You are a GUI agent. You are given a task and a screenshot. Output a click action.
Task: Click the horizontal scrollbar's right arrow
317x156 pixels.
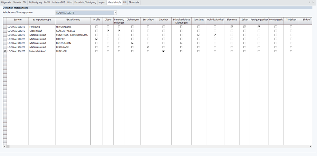pyautogui.click(x=310, y=146)
